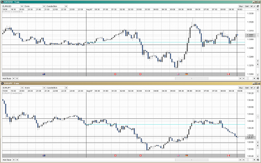Image resolution: width=261 pixels, height=163 pixels.
Task: Click the second Switzerland flag event in EUR/JPY chart
Action: click(140, 155)
